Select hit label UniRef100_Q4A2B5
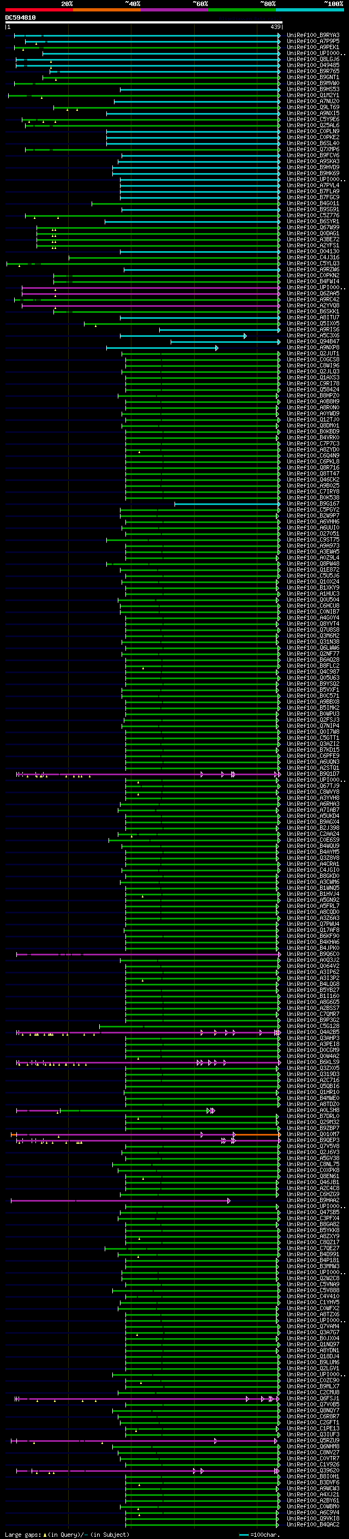Image resolution: width=349 pixels, height=1539 pixels. tap(313, 1032)
